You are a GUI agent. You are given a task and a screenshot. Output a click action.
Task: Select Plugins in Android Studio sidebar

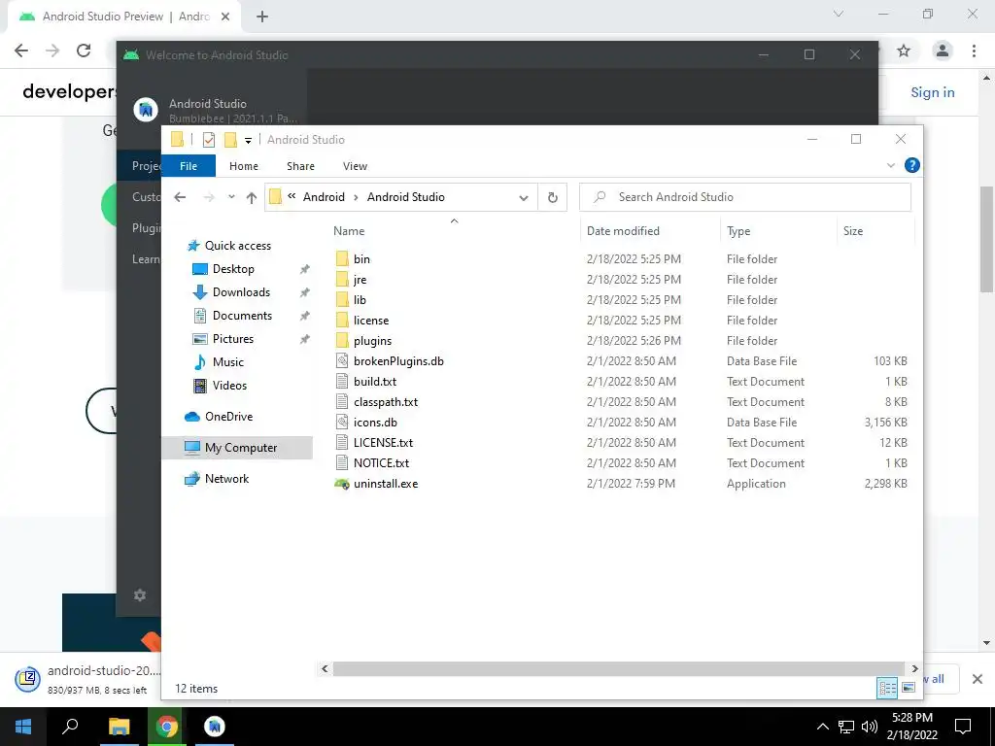click(146, 227)
